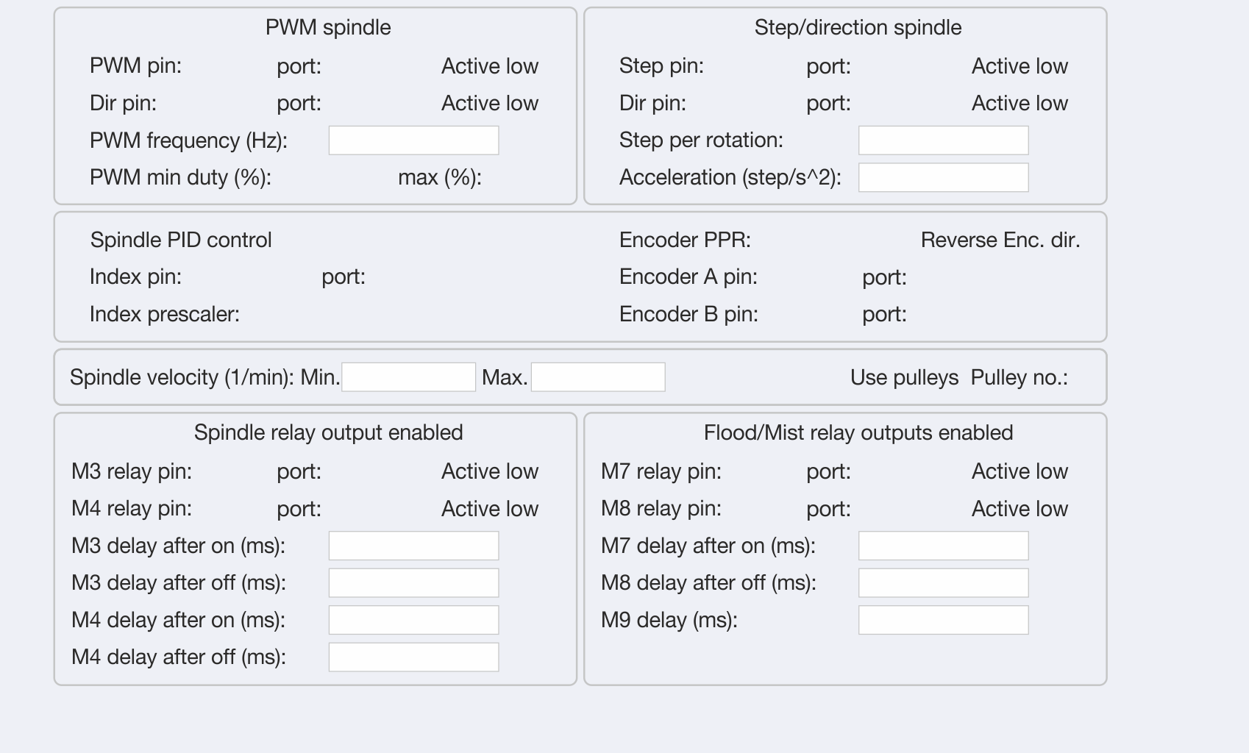Click the spindle velocity Max. field
Image resolution: width=1249 pixels, height=753 pixels.
pos(598,377)
